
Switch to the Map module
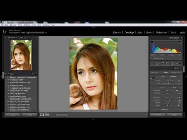point(140,33)
